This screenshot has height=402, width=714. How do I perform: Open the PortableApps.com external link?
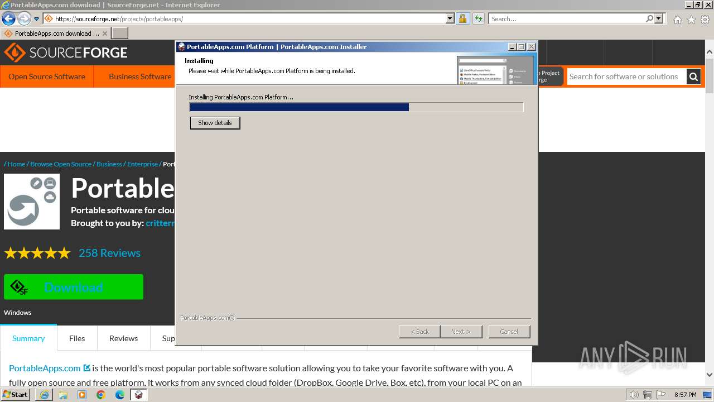click(49, 368)
